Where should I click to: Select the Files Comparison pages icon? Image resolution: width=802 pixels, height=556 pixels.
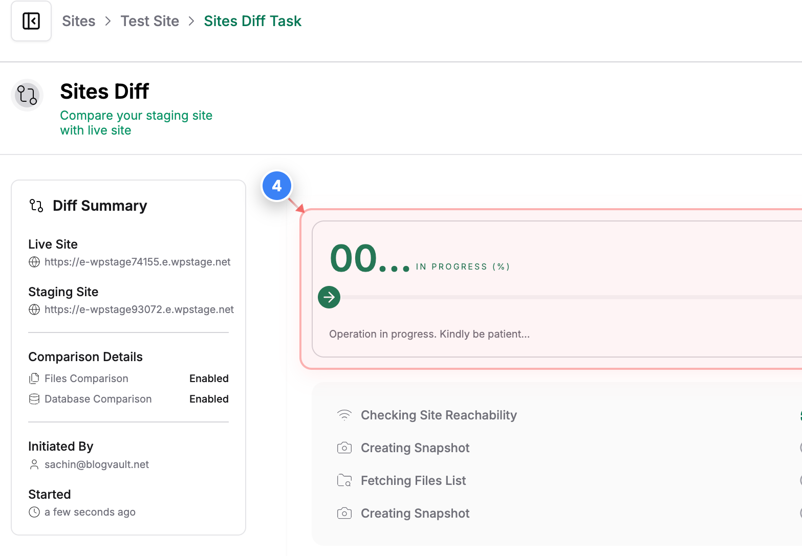pos(34,378)
